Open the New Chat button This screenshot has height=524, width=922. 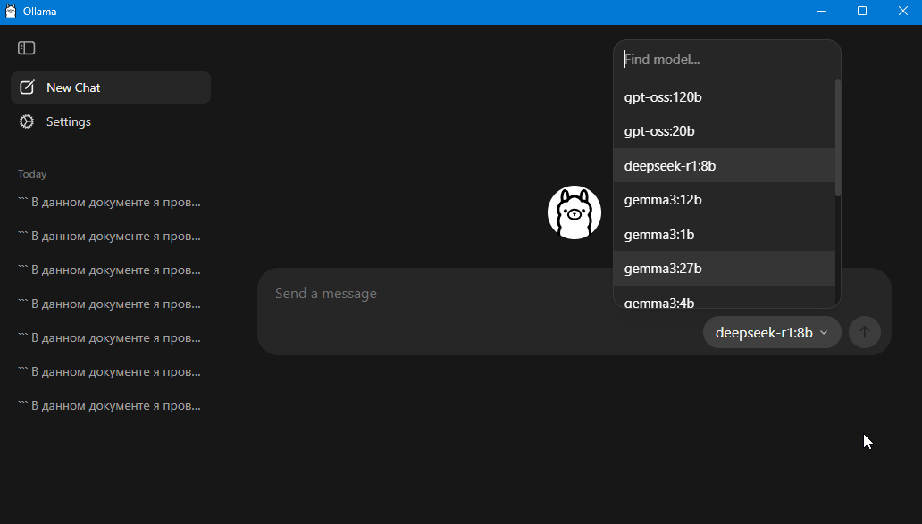111,87
